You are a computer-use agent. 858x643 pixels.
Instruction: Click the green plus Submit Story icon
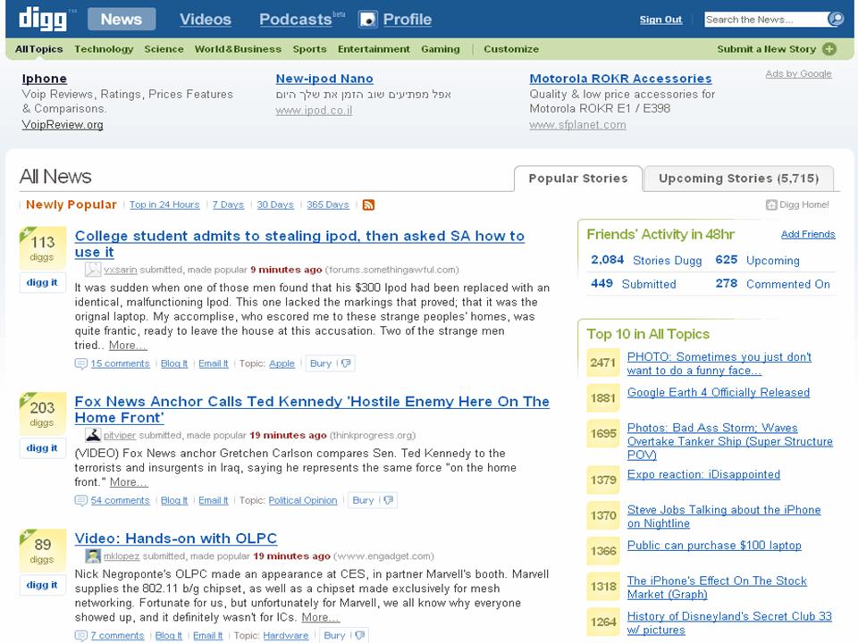[x=829, y=49]
